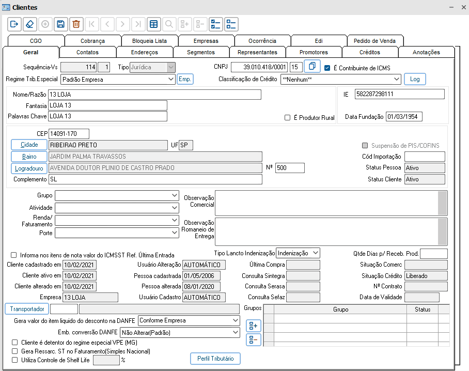Check Utiliza Controle de Shelf Life

(14, 360)
